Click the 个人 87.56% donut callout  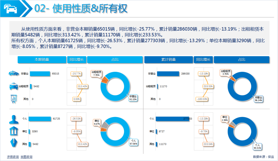pyautogui.click(x=133, y=142)
